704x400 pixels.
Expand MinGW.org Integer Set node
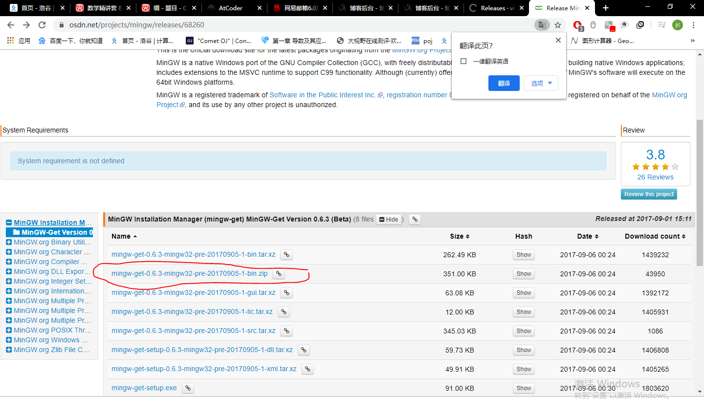click(9, 281)
